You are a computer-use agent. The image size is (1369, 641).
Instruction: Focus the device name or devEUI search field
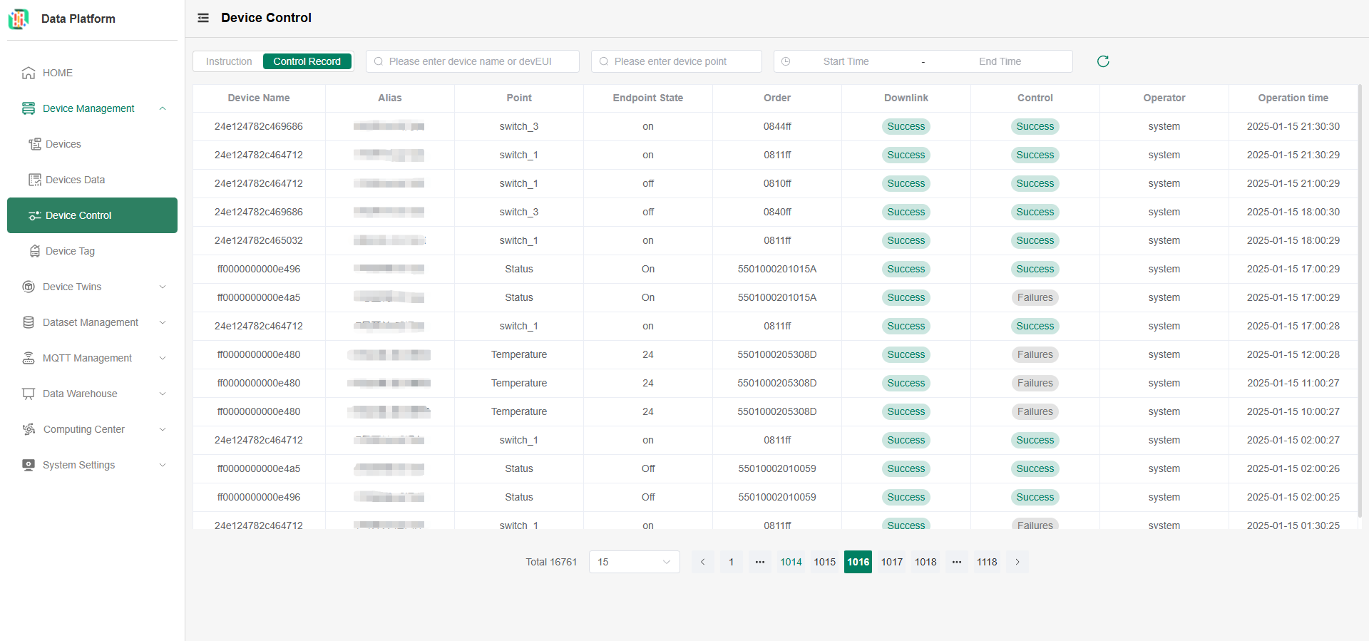[472, 61]
